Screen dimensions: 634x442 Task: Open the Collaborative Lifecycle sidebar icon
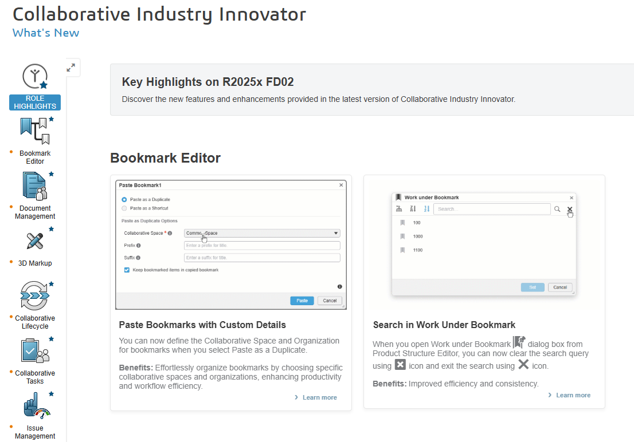coord(34,295)
